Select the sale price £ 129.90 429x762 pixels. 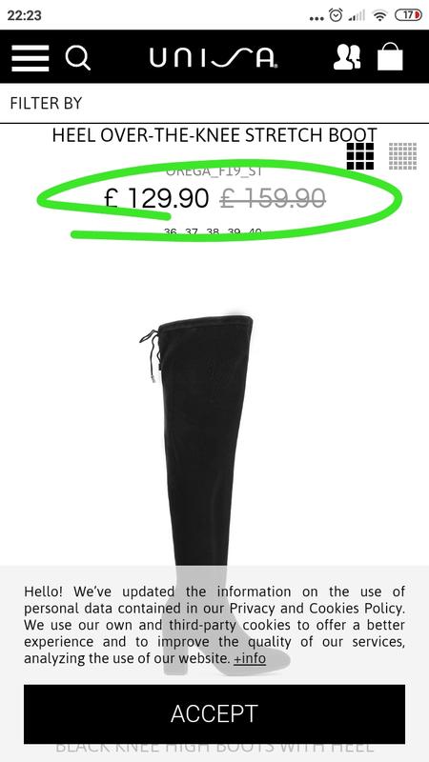[156, 198]
